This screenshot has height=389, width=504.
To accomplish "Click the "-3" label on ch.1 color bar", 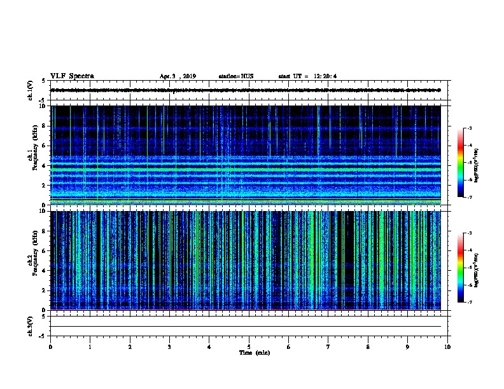I will [x=469, y=128].
